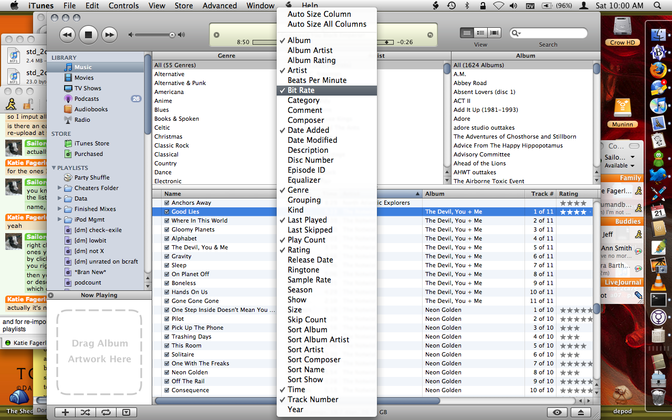Select Abbey Road in Album browser
Screen dimensions: 672x420
[x=470, y=83]
